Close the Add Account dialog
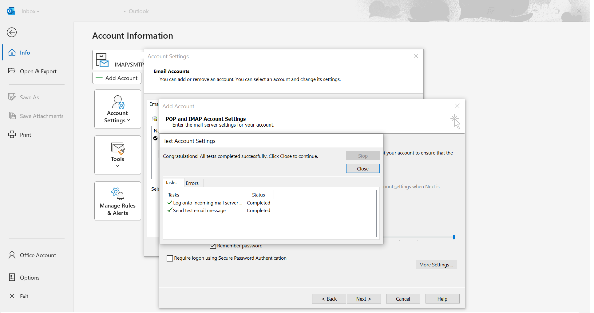This screenshot has height=313, width=594. (x=457, y=106)
